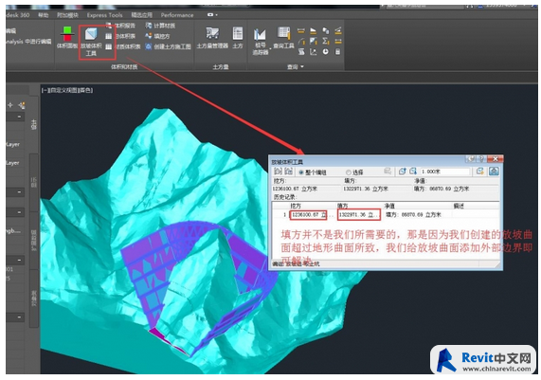The height and width of the screenshot is (380, 541).
Task: Open the 查询工具 inquiry tool
Action: 283,38
